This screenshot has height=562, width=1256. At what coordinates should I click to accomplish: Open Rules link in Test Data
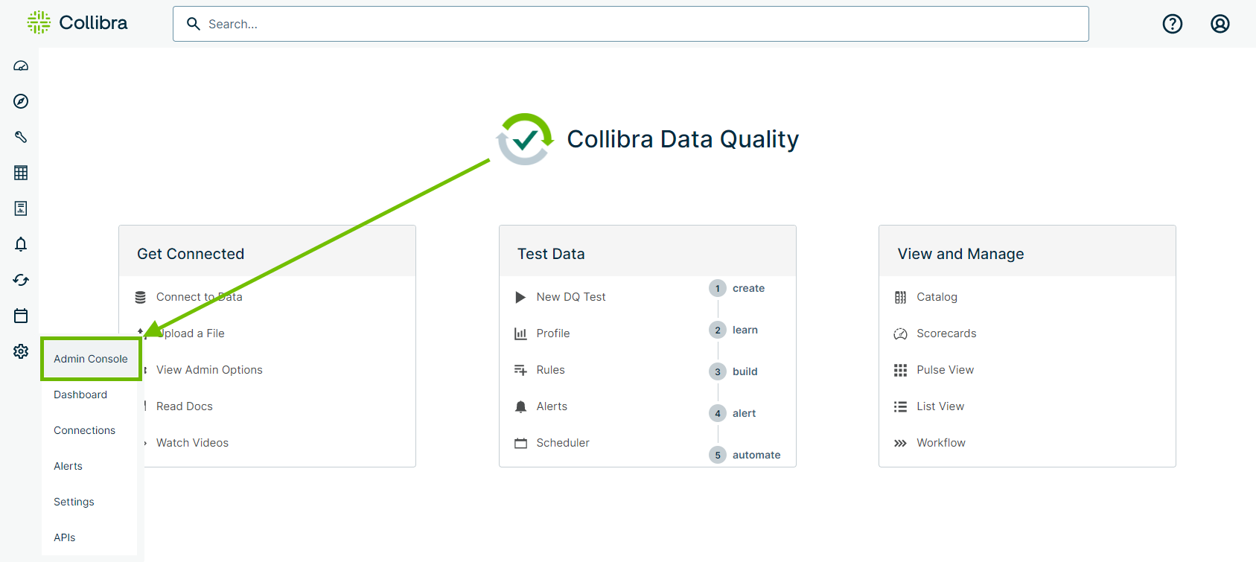click(550, 370)
